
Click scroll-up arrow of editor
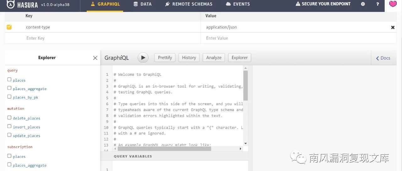(x=246, y=68)
